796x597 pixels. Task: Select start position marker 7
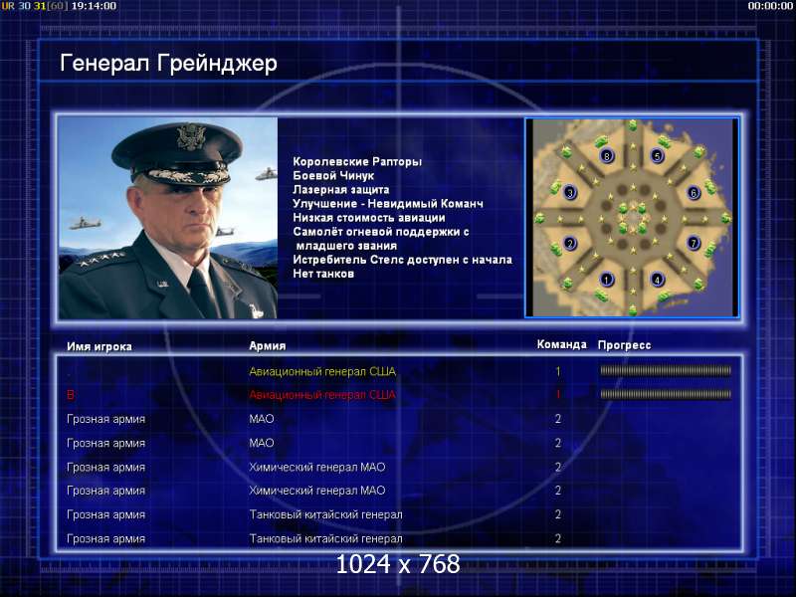pos(694,243)
